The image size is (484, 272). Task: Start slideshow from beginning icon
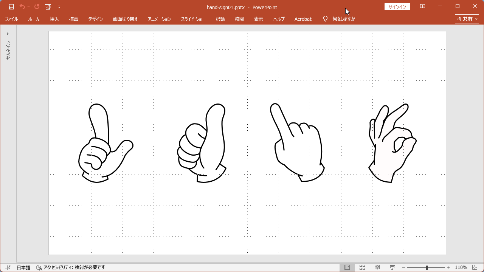tap(48, 7)
